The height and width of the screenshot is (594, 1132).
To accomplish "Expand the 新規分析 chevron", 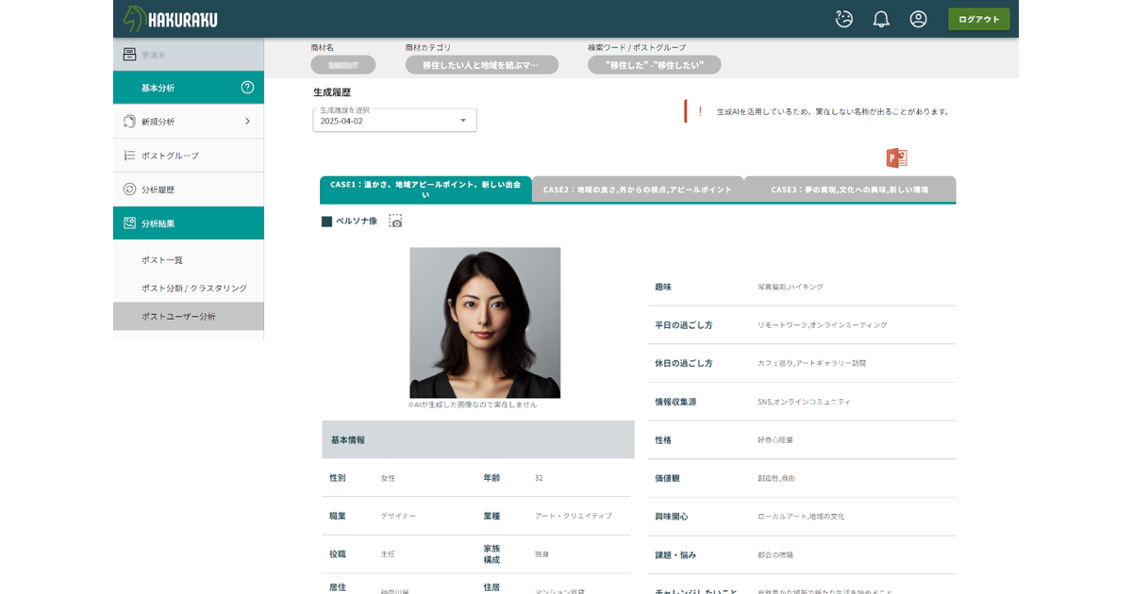I will 247,122.
